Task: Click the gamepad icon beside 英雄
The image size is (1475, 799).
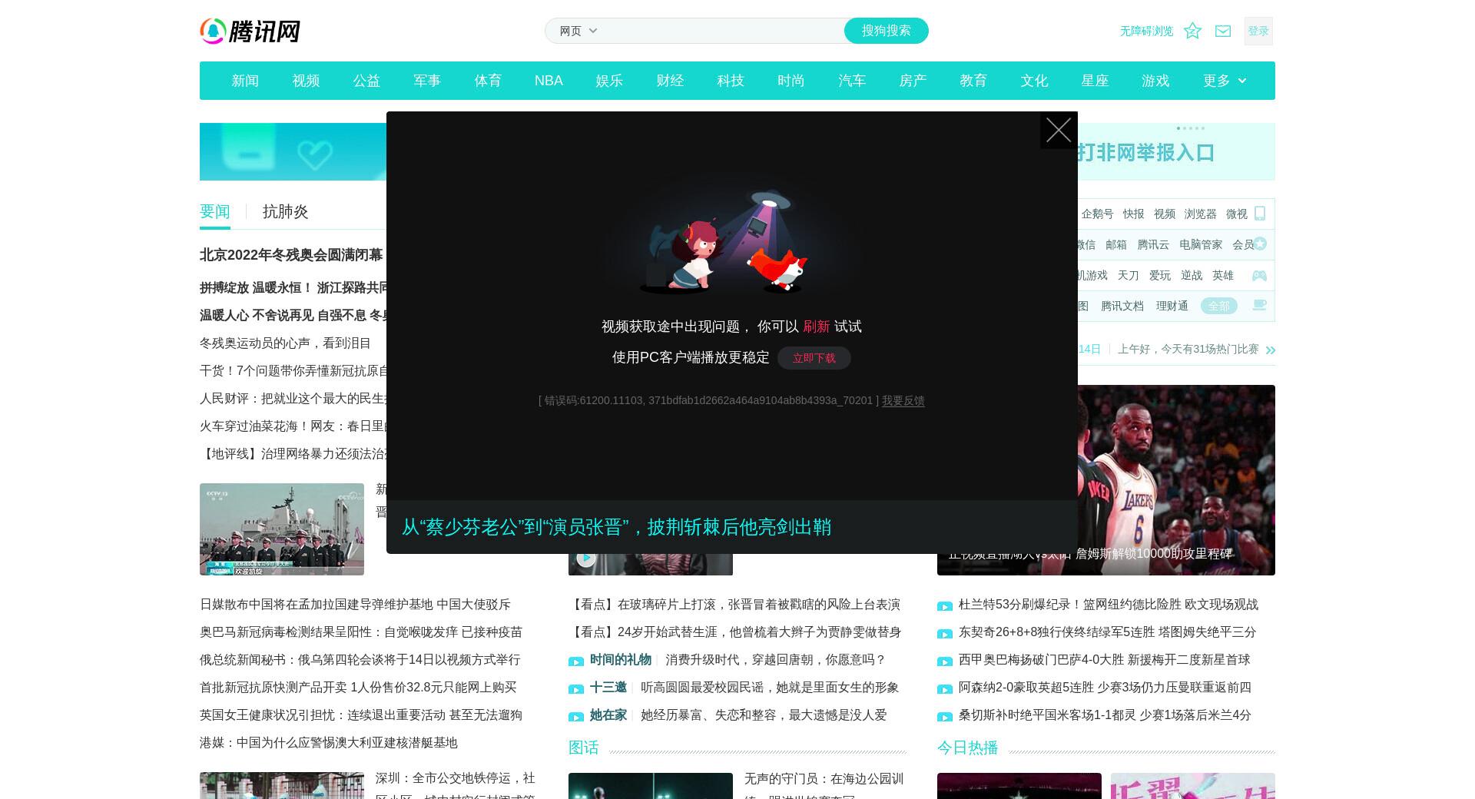Action: click(x=1259, y=275)
